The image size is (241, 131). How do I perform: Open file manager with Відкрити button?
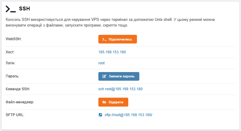tap(113, 102)
